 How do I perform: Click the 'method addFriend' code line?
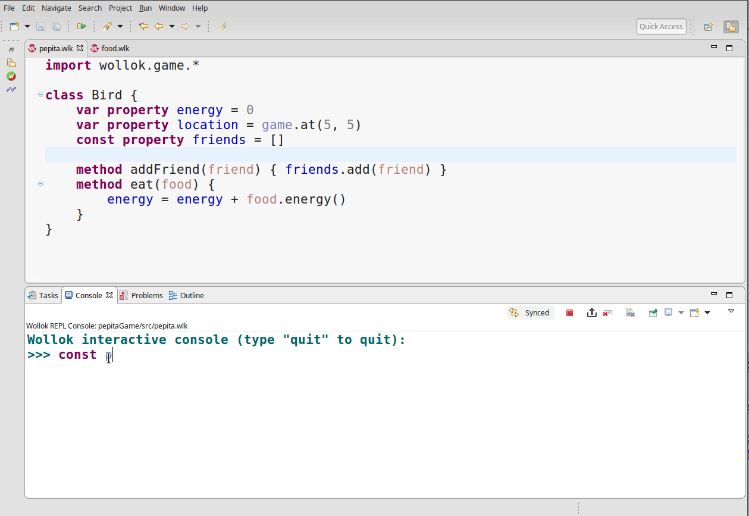point(261,170)
